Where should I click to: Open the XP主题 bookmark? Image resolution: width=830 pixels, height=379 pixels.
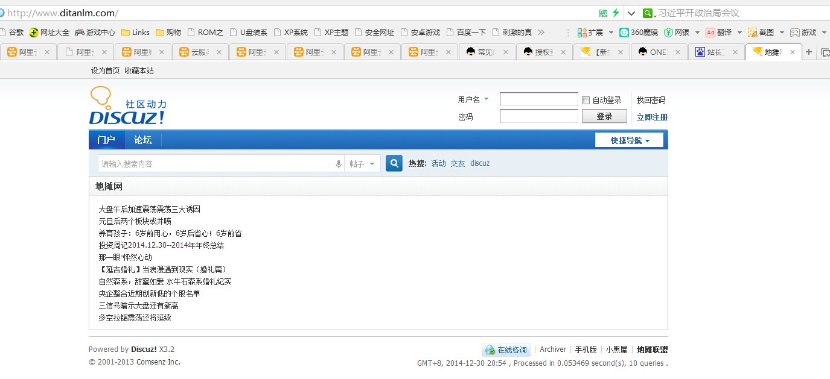[331, 33]
